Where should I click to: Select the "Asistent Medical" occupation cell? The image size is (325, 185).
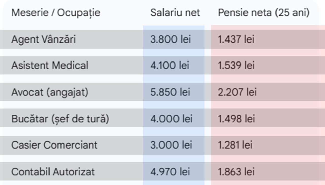coord(50,65)
